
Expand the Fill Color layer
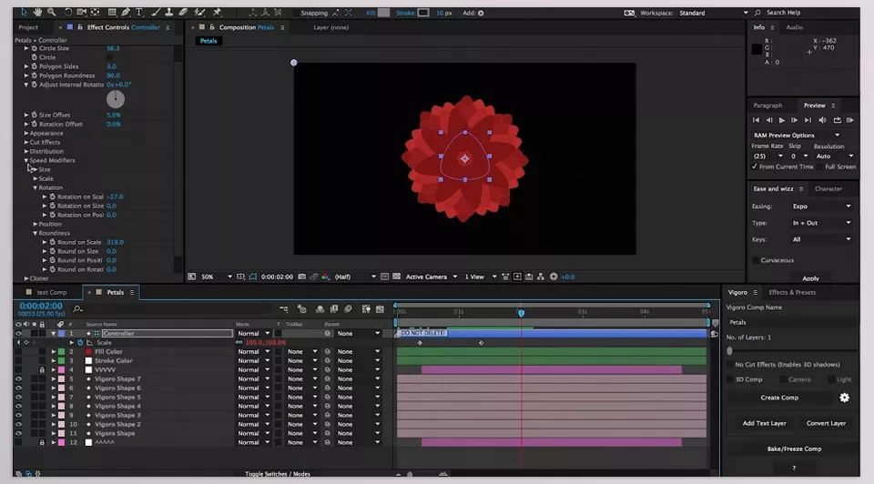pyautogui.click(x=54, y=351)
